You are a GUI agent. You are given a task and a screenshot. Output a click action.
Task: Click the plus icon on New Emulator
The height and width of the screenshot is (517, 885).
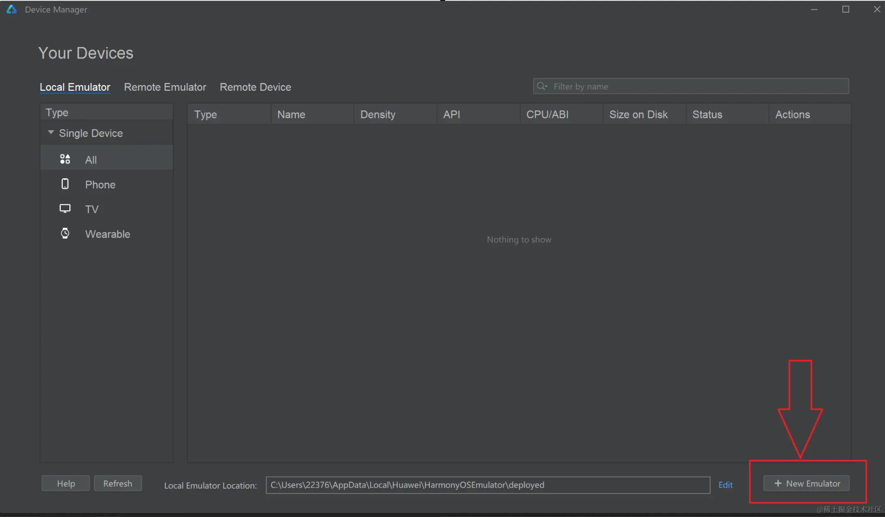point(777,483)
